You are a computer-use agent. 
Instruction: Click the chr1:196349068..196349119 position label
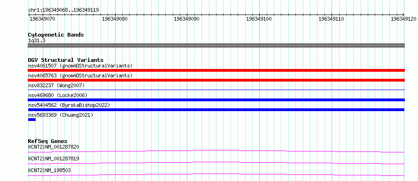click(63, 10)
